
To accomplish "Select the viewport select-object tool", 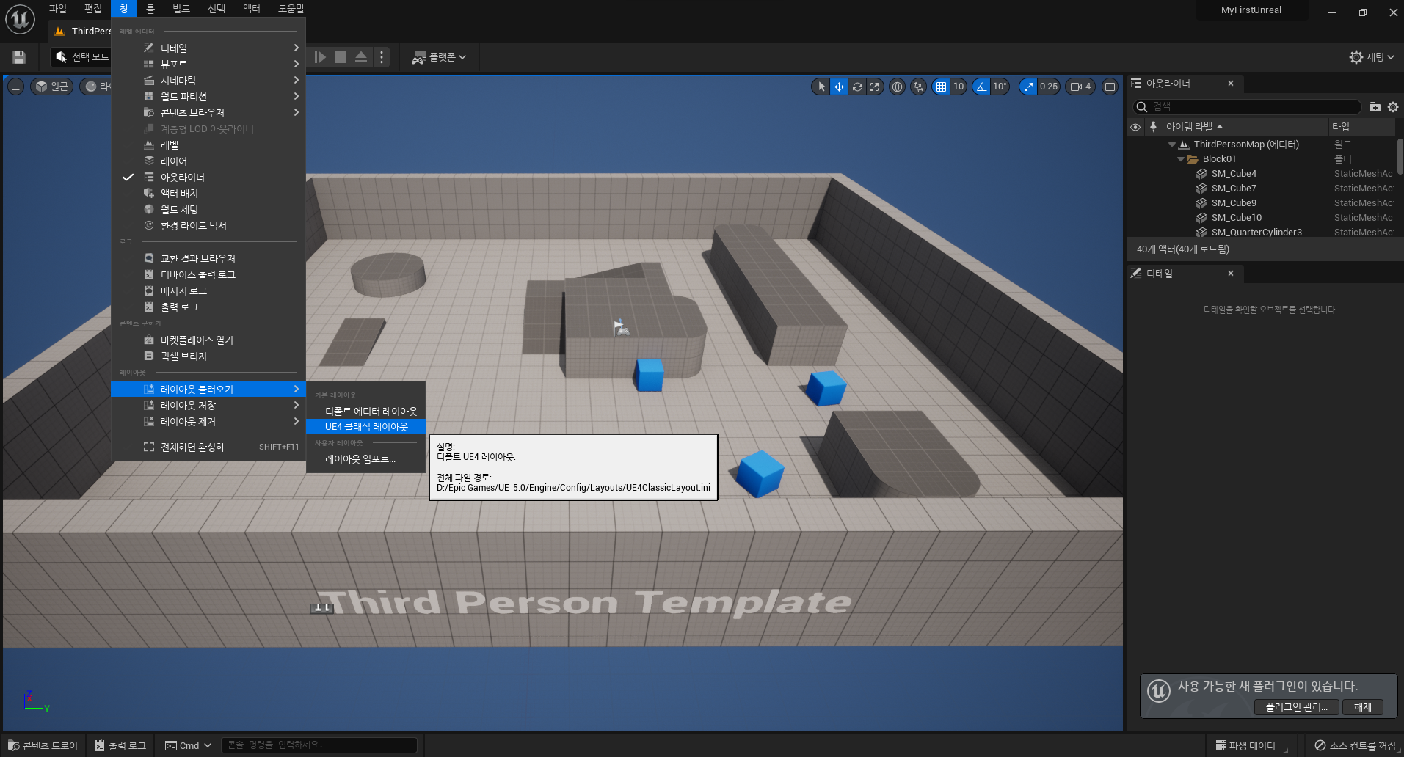I will pos(821,87).
